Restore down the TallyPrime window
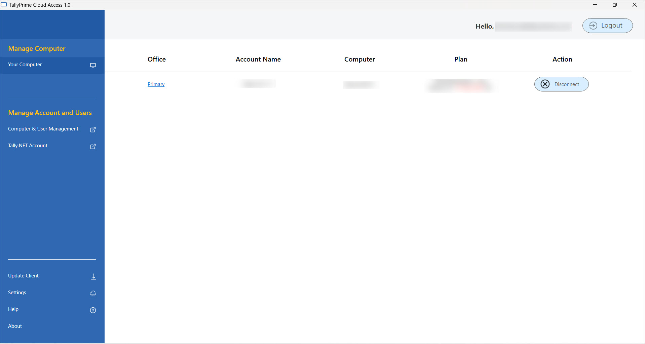Image resolution: width=645 pixels, height=344 pixels. coord(614,5)
